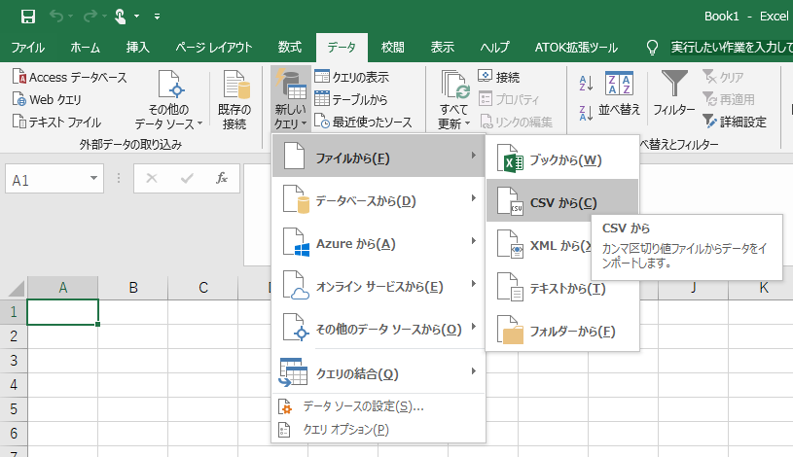Switch to the 数式 tab

coord(290,48)
